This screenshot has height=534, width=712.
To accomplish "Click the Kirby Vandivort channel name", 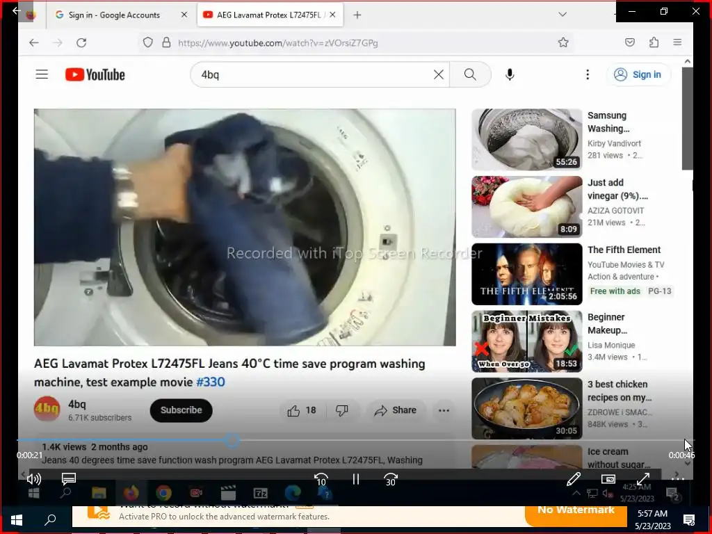I will [x=614, y=143].
